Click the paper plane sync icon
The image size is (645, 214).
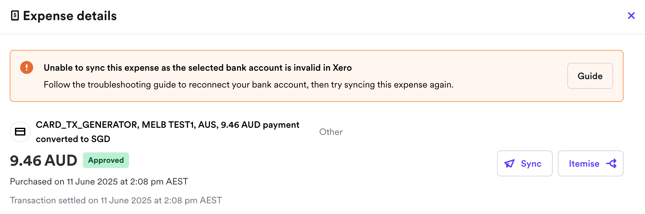[x=509, y=163]
